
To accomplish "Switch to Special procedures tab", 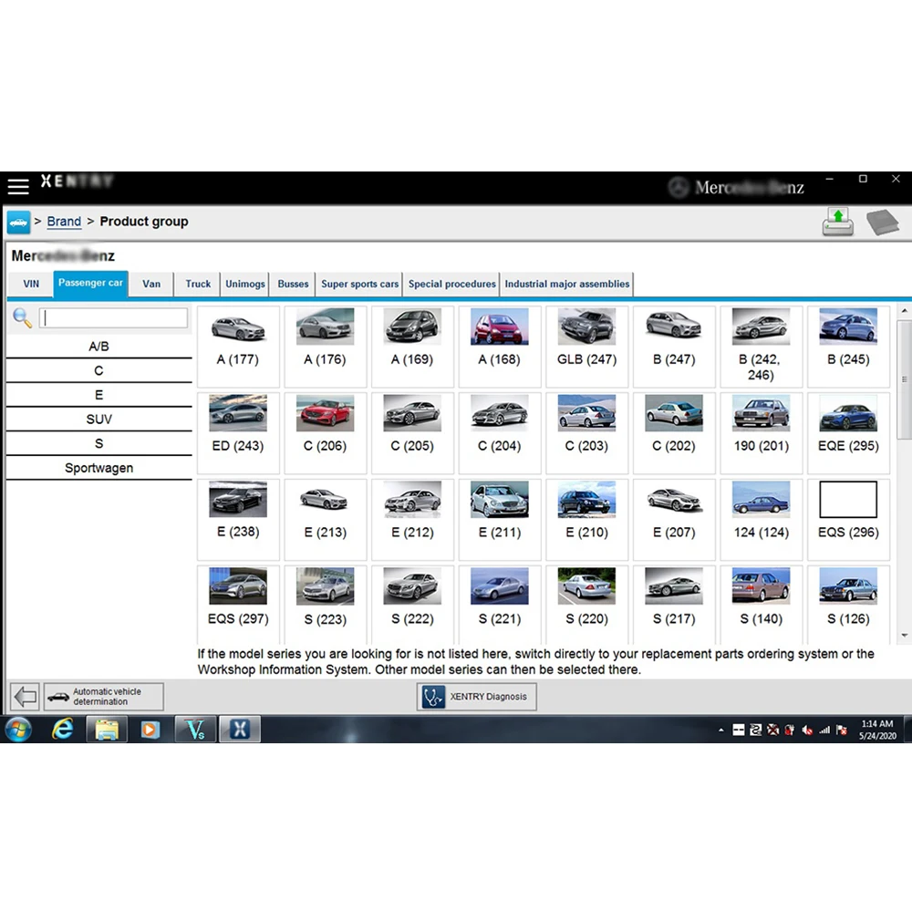I will pos(452,284).
